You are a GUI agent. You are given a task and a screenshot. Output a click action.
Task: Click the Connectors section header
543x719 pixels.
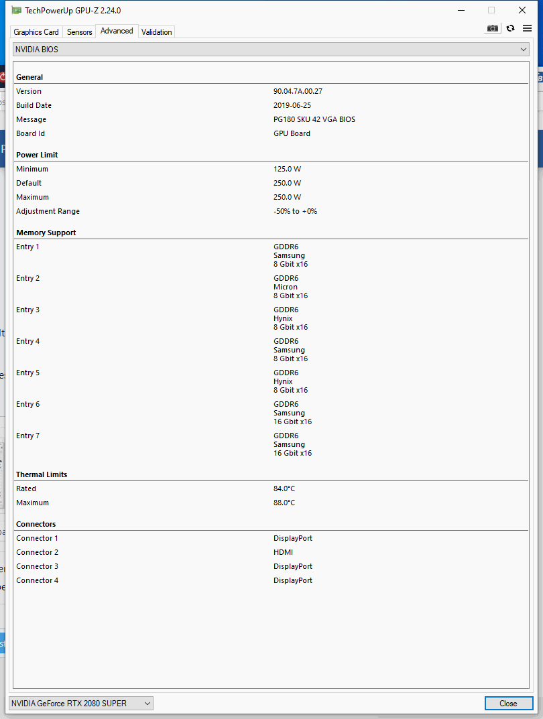point(36,524)
